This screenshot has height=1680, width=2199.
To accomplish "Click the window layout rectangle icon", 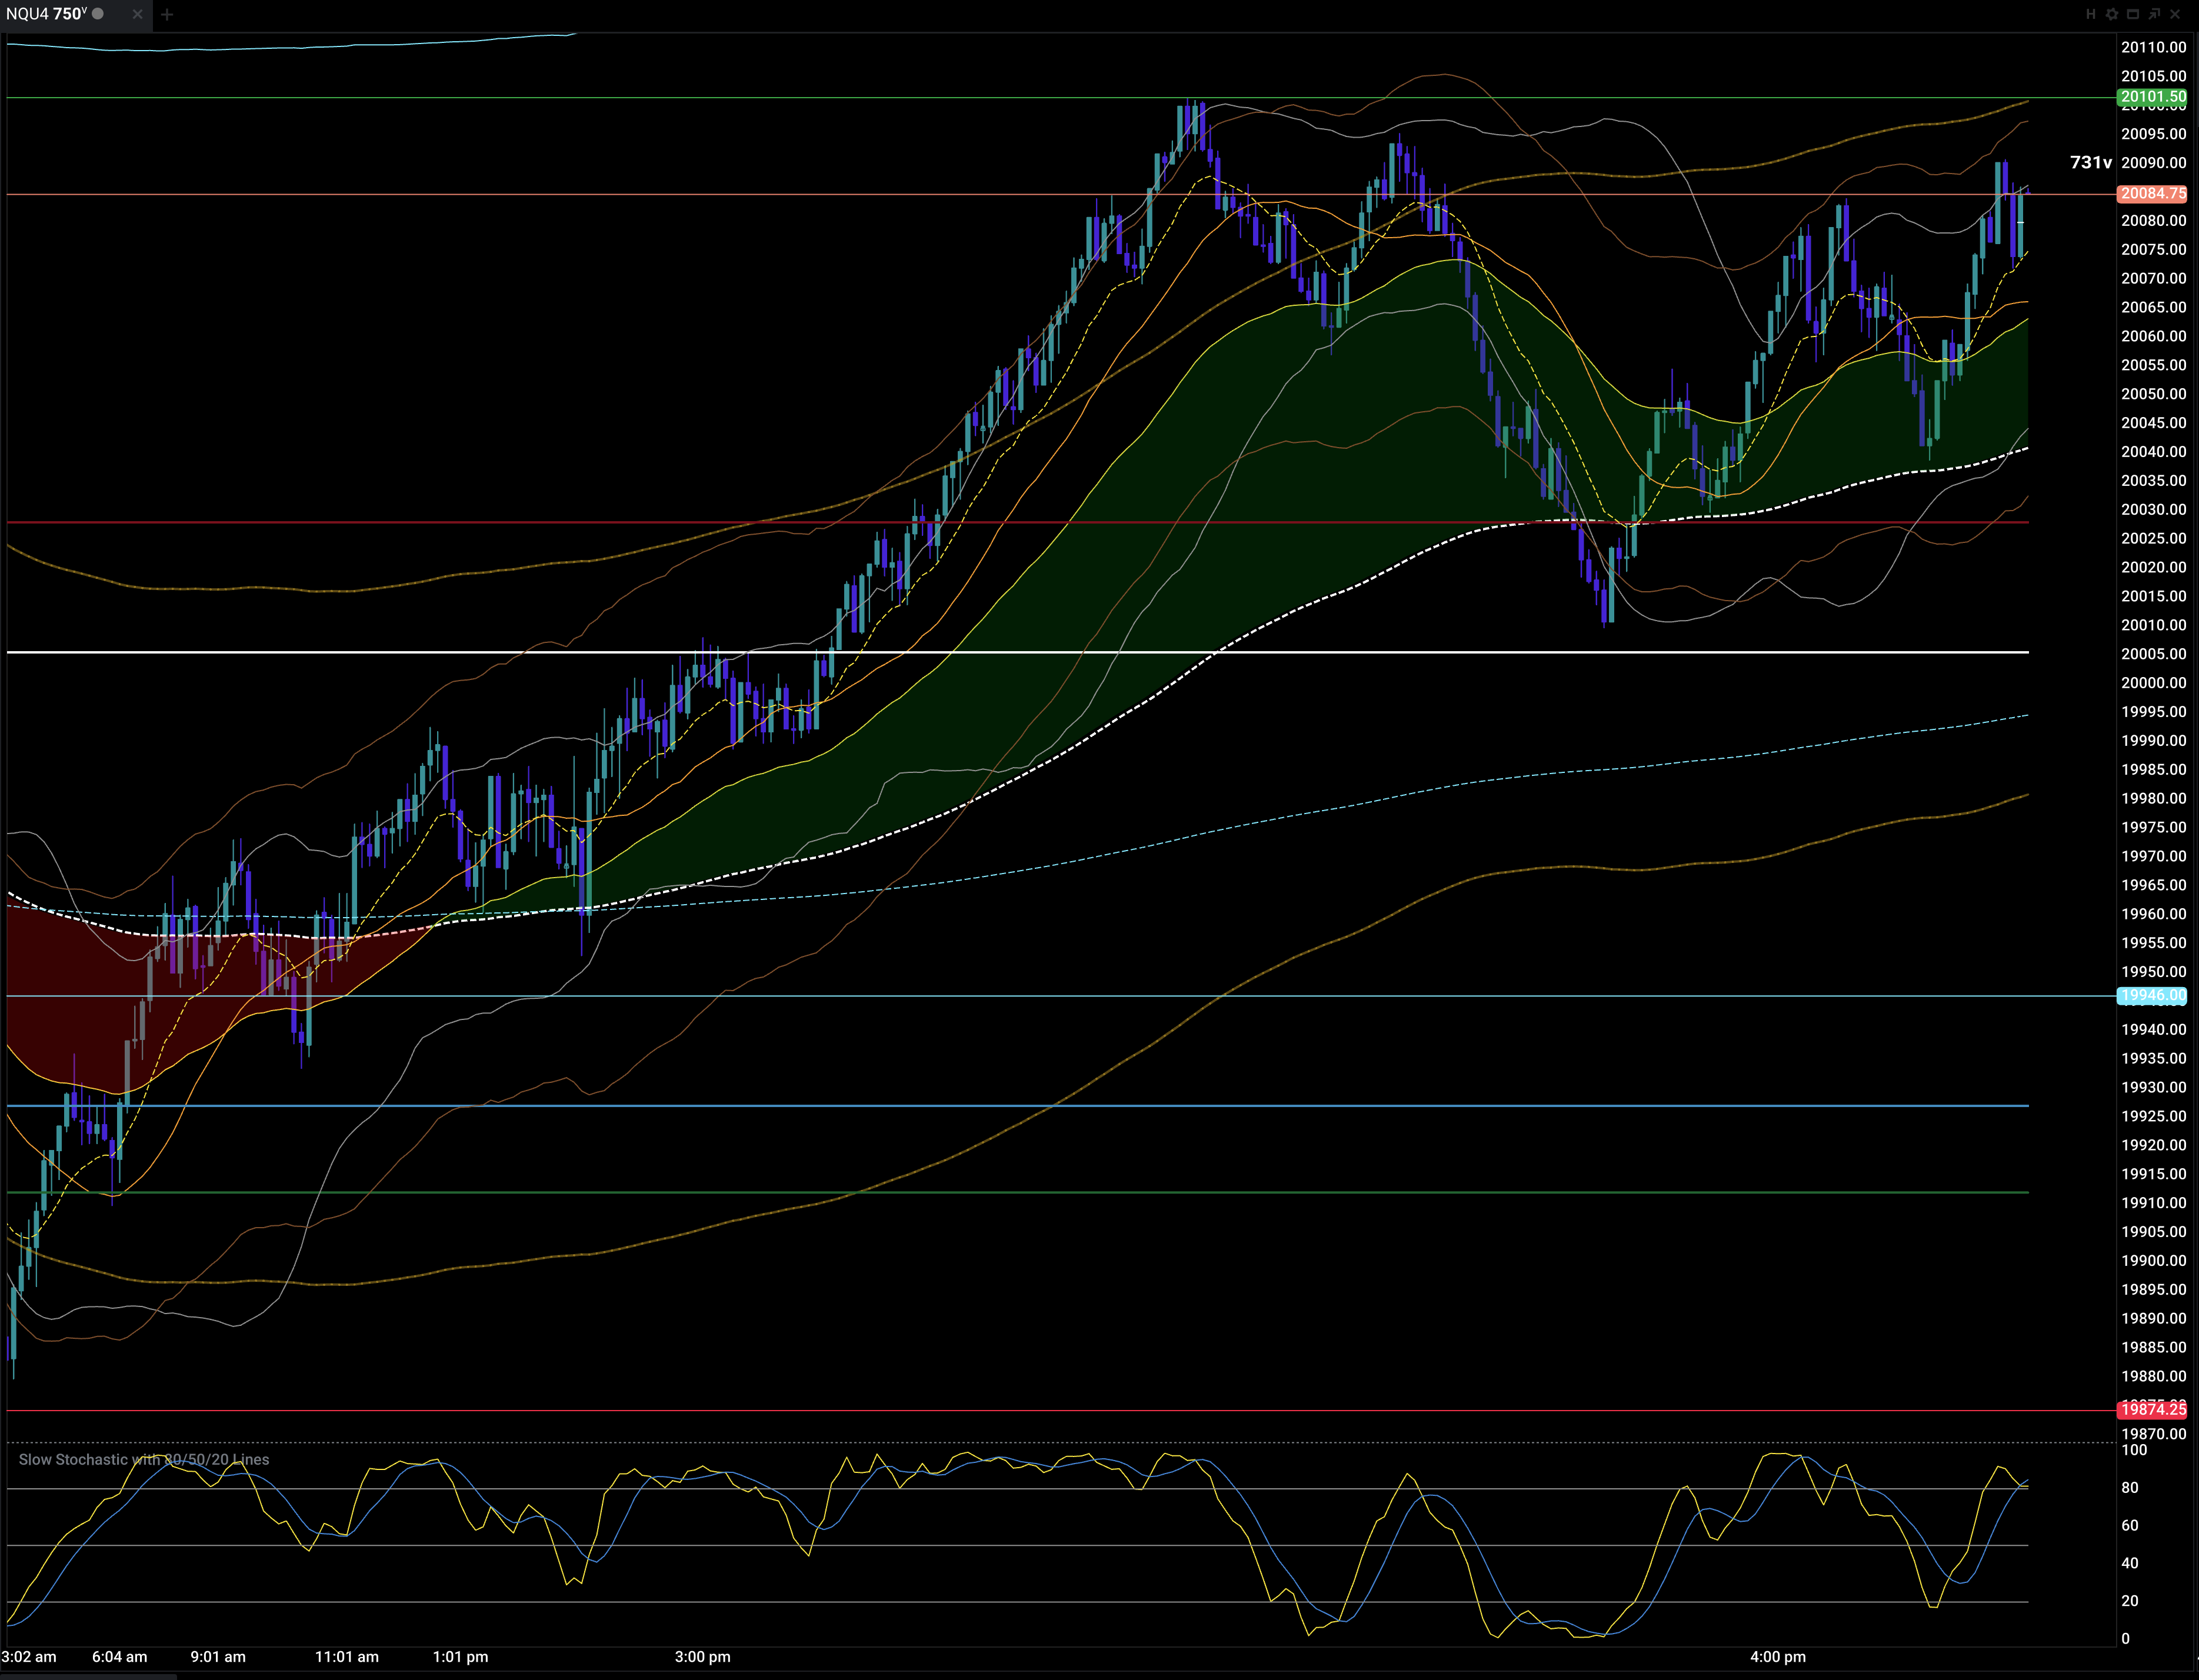I will point(2132,14).
